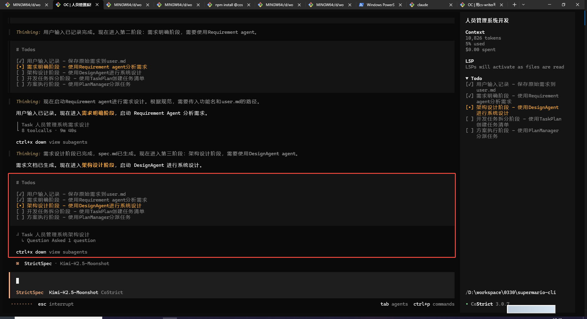Click the vertical scrollbar at right edge
587x319 pixels.
tap(585, 18)
